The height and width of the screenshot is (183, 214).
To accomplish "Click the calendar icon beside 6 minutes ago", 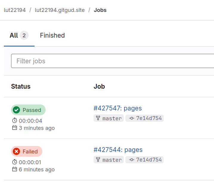I will (x=15, y=169).
